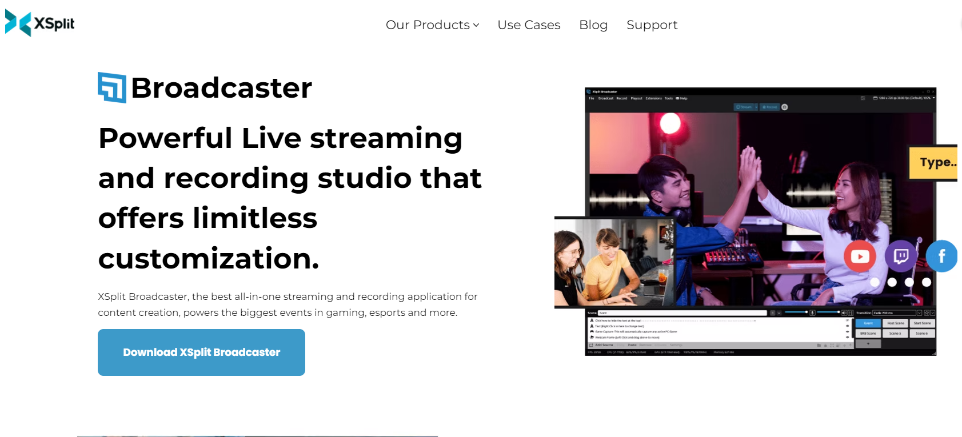Viewport: 962px width, 437px height.
Task: Click the Download XSplit Broadcaster button
Action: pos(201,352)
